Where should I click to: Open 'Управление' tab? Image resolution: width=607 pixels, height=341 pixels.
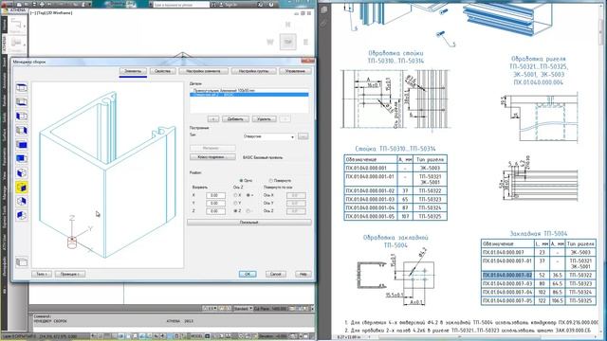click(x=295, y=71)
